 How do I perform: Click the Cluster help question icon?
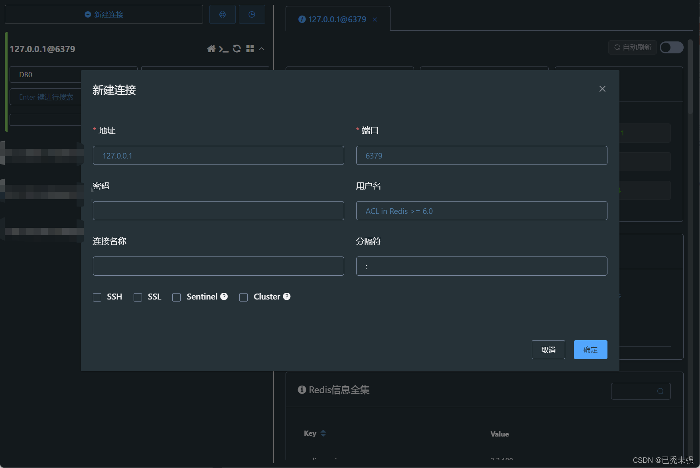287,296
